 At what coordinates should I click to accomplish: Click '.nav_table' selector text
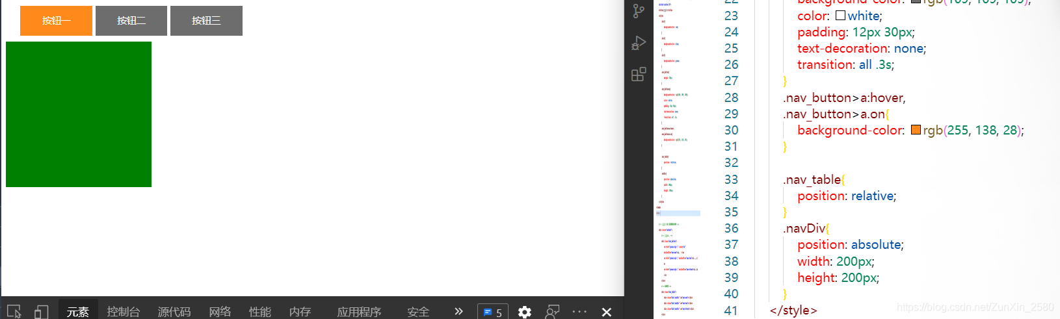point(813,179)
